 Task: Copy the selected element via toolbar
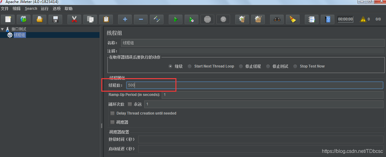tap(90, 19)
